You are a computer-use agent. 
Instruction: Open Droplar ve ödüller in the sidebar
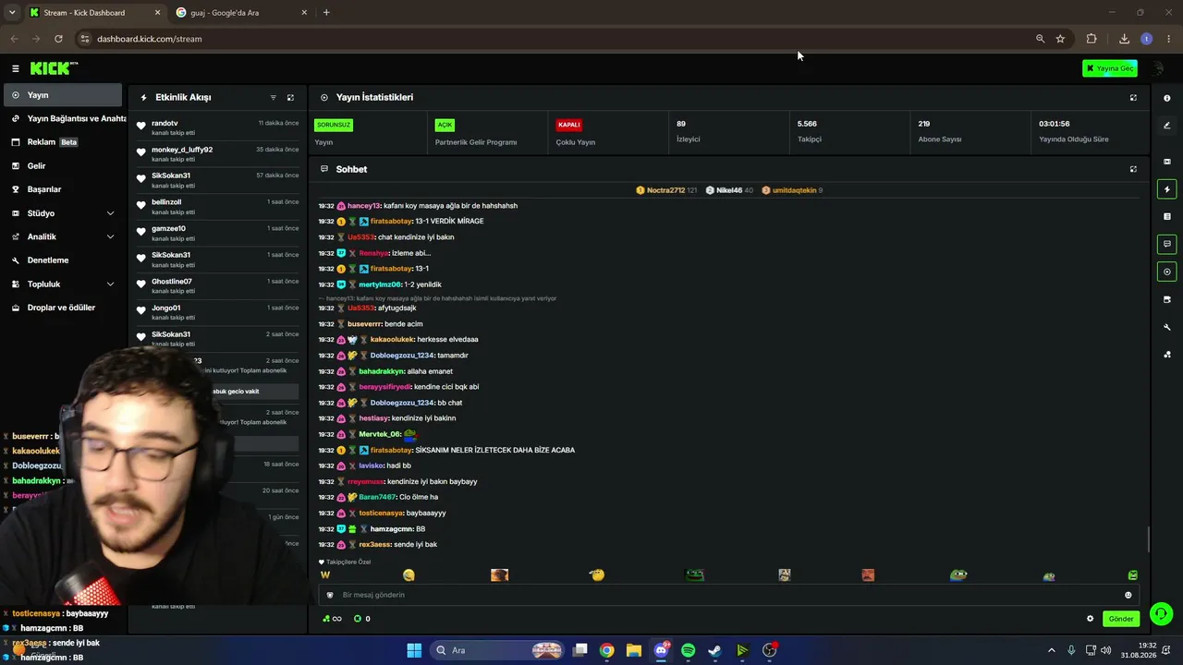click(x=63, y=308)
